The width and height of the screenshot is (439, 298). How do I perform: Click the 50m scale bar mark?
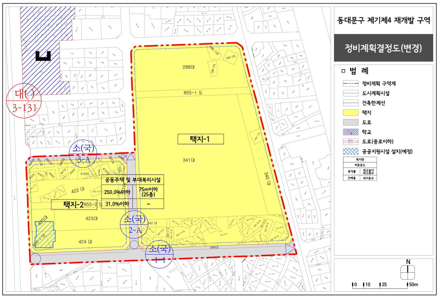click(413, 284)
